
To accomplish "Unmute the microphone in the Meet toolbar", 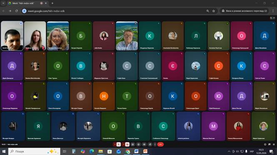I will [x=119, y=145].
